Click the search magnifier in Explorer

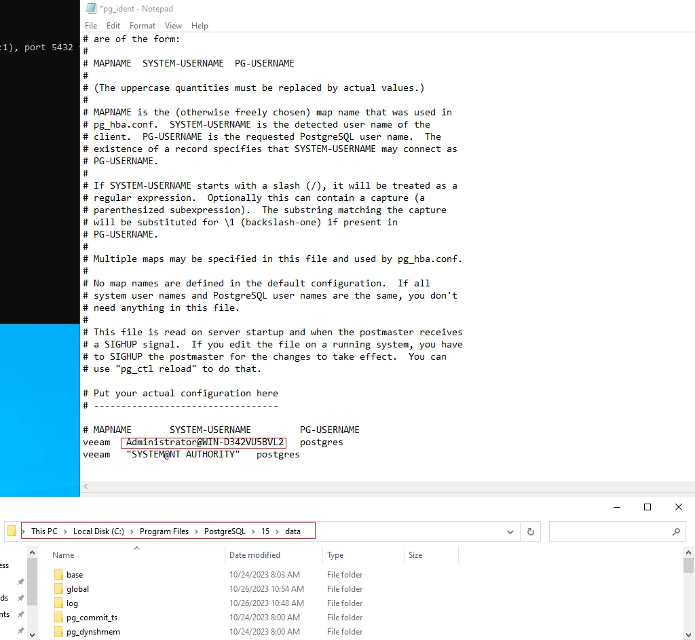coord(677,531)
